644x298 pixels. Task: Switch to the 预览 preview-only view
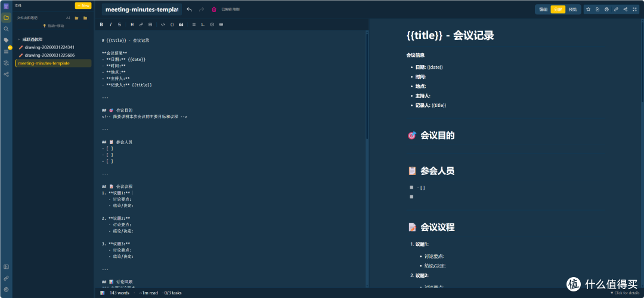(x=572, y=9)
